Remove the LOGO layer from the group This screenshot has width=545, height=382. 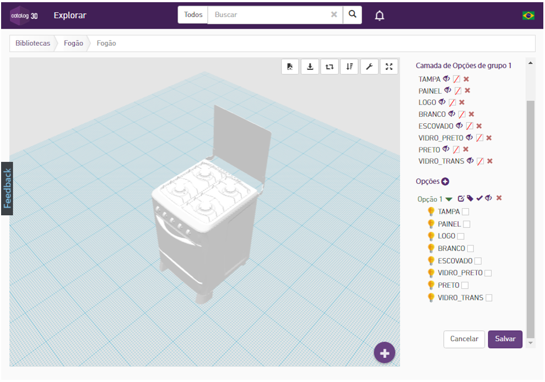pyautogui.click(x=462, y=102)
